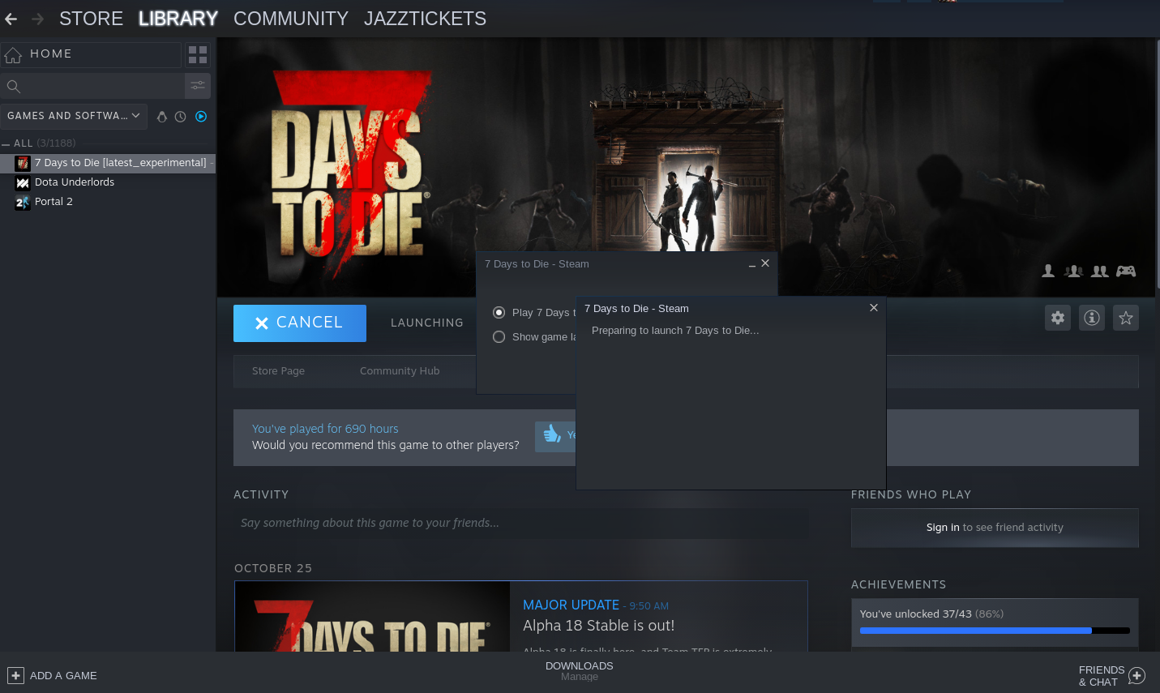Screen dimensions: 1160x693
Task: Open the LIBRARY section
Action: (178, 19)
